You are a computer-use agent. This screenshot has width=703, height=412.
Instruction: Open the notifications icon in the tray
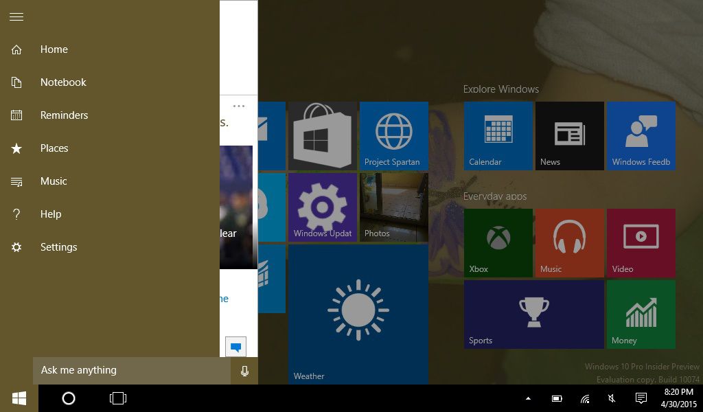click(x=641, y=398)
